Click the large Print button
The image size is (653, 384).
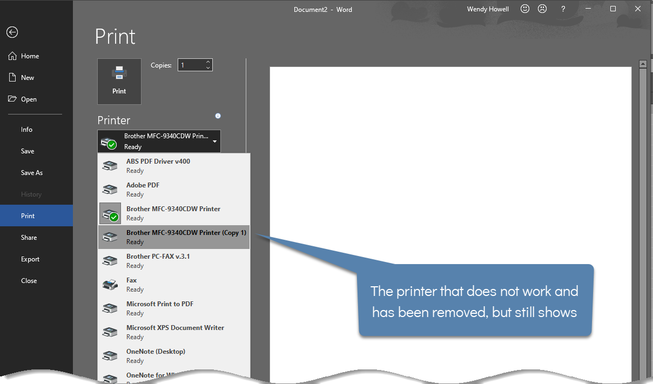pyautogui.click(x=119, y=81)
